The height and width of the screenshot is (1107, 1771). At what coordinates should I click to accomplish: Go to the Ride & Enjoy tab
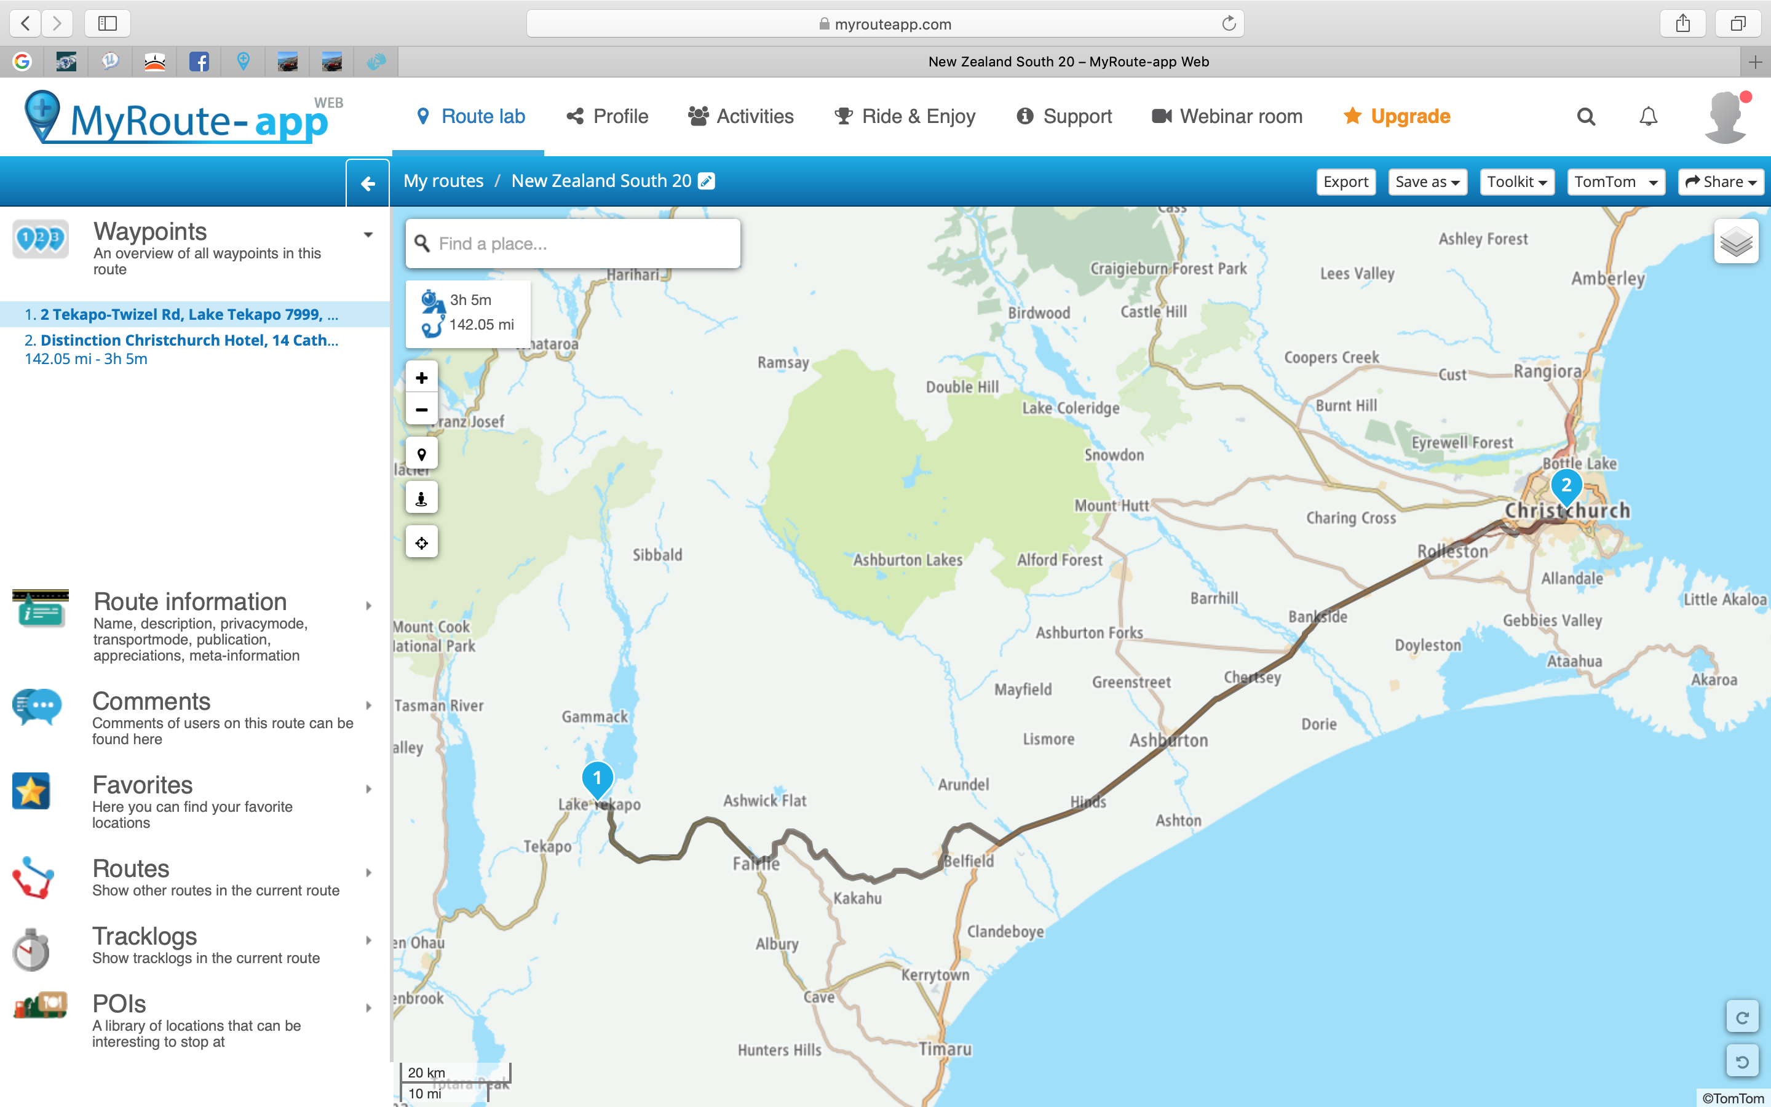pos(905,116)
